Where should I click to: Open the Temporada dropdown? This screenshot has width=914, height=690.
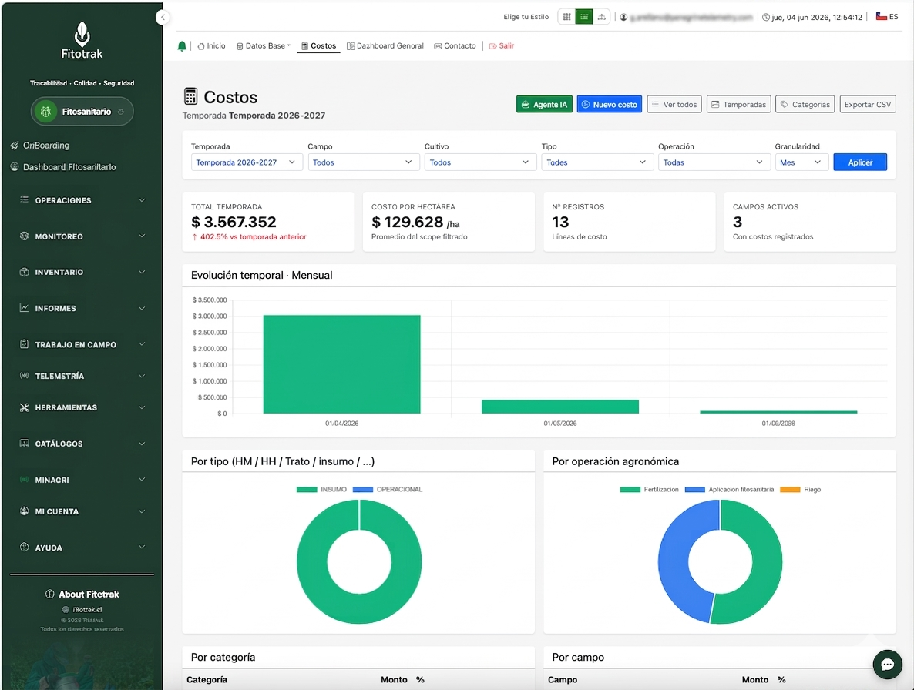pyautogui.click(x=247, y=162)
